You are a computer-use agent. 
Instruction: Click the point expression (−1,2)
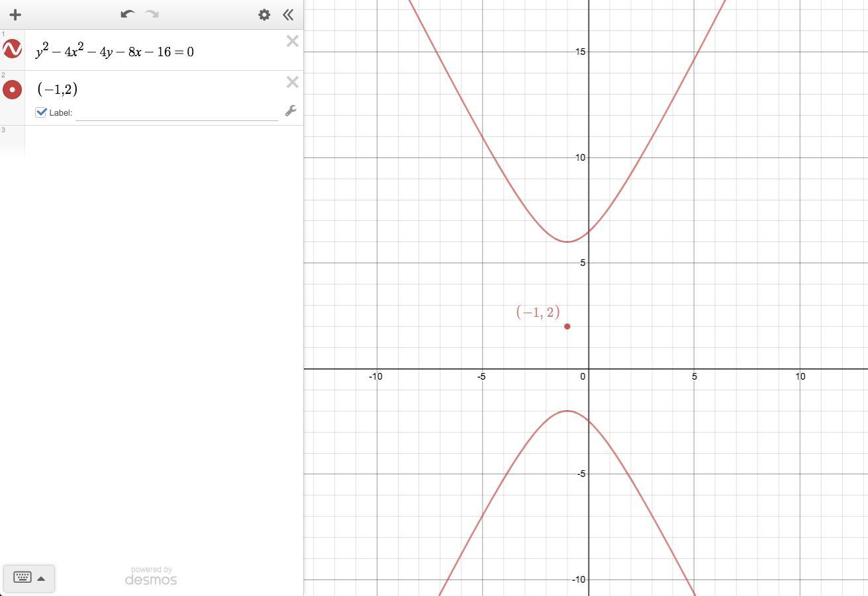[58, 89]
